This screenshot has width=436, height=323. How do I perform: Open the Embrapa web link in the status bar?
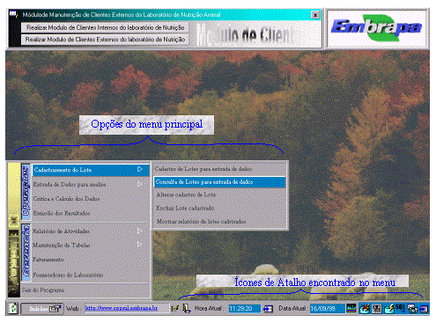coord(122,308)
